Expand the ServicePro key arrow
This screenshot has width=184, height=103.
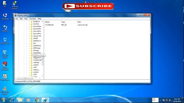[29, 34]
